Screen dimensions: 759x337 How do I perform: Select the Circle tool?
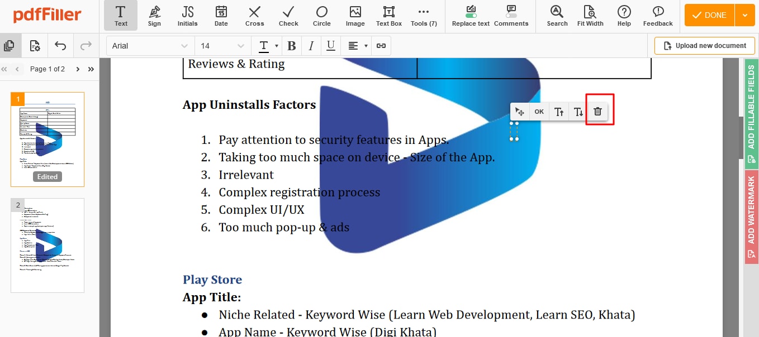(322, 16)
